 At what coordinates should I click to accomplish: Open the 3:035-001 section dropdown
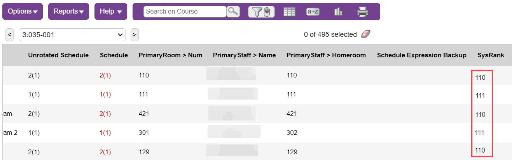click(x=72, y=34)
